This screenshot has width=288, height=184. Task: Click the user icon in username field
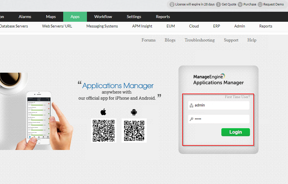191,105
